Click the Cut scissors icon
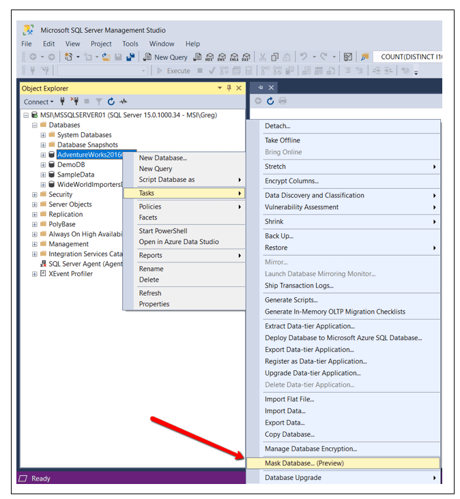This screenshot has height=499, width=460. pyautogui.click(x=262, y=57)
